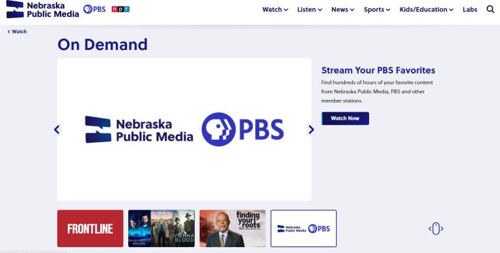Viewport: 500px width, 253px height.
Task: Expand the Watch dropdown menu
Action: [275, 10]
